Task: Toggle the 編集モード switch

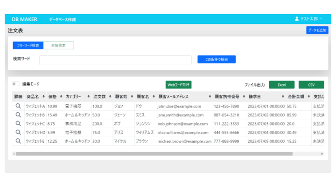Action: [16, 84]
